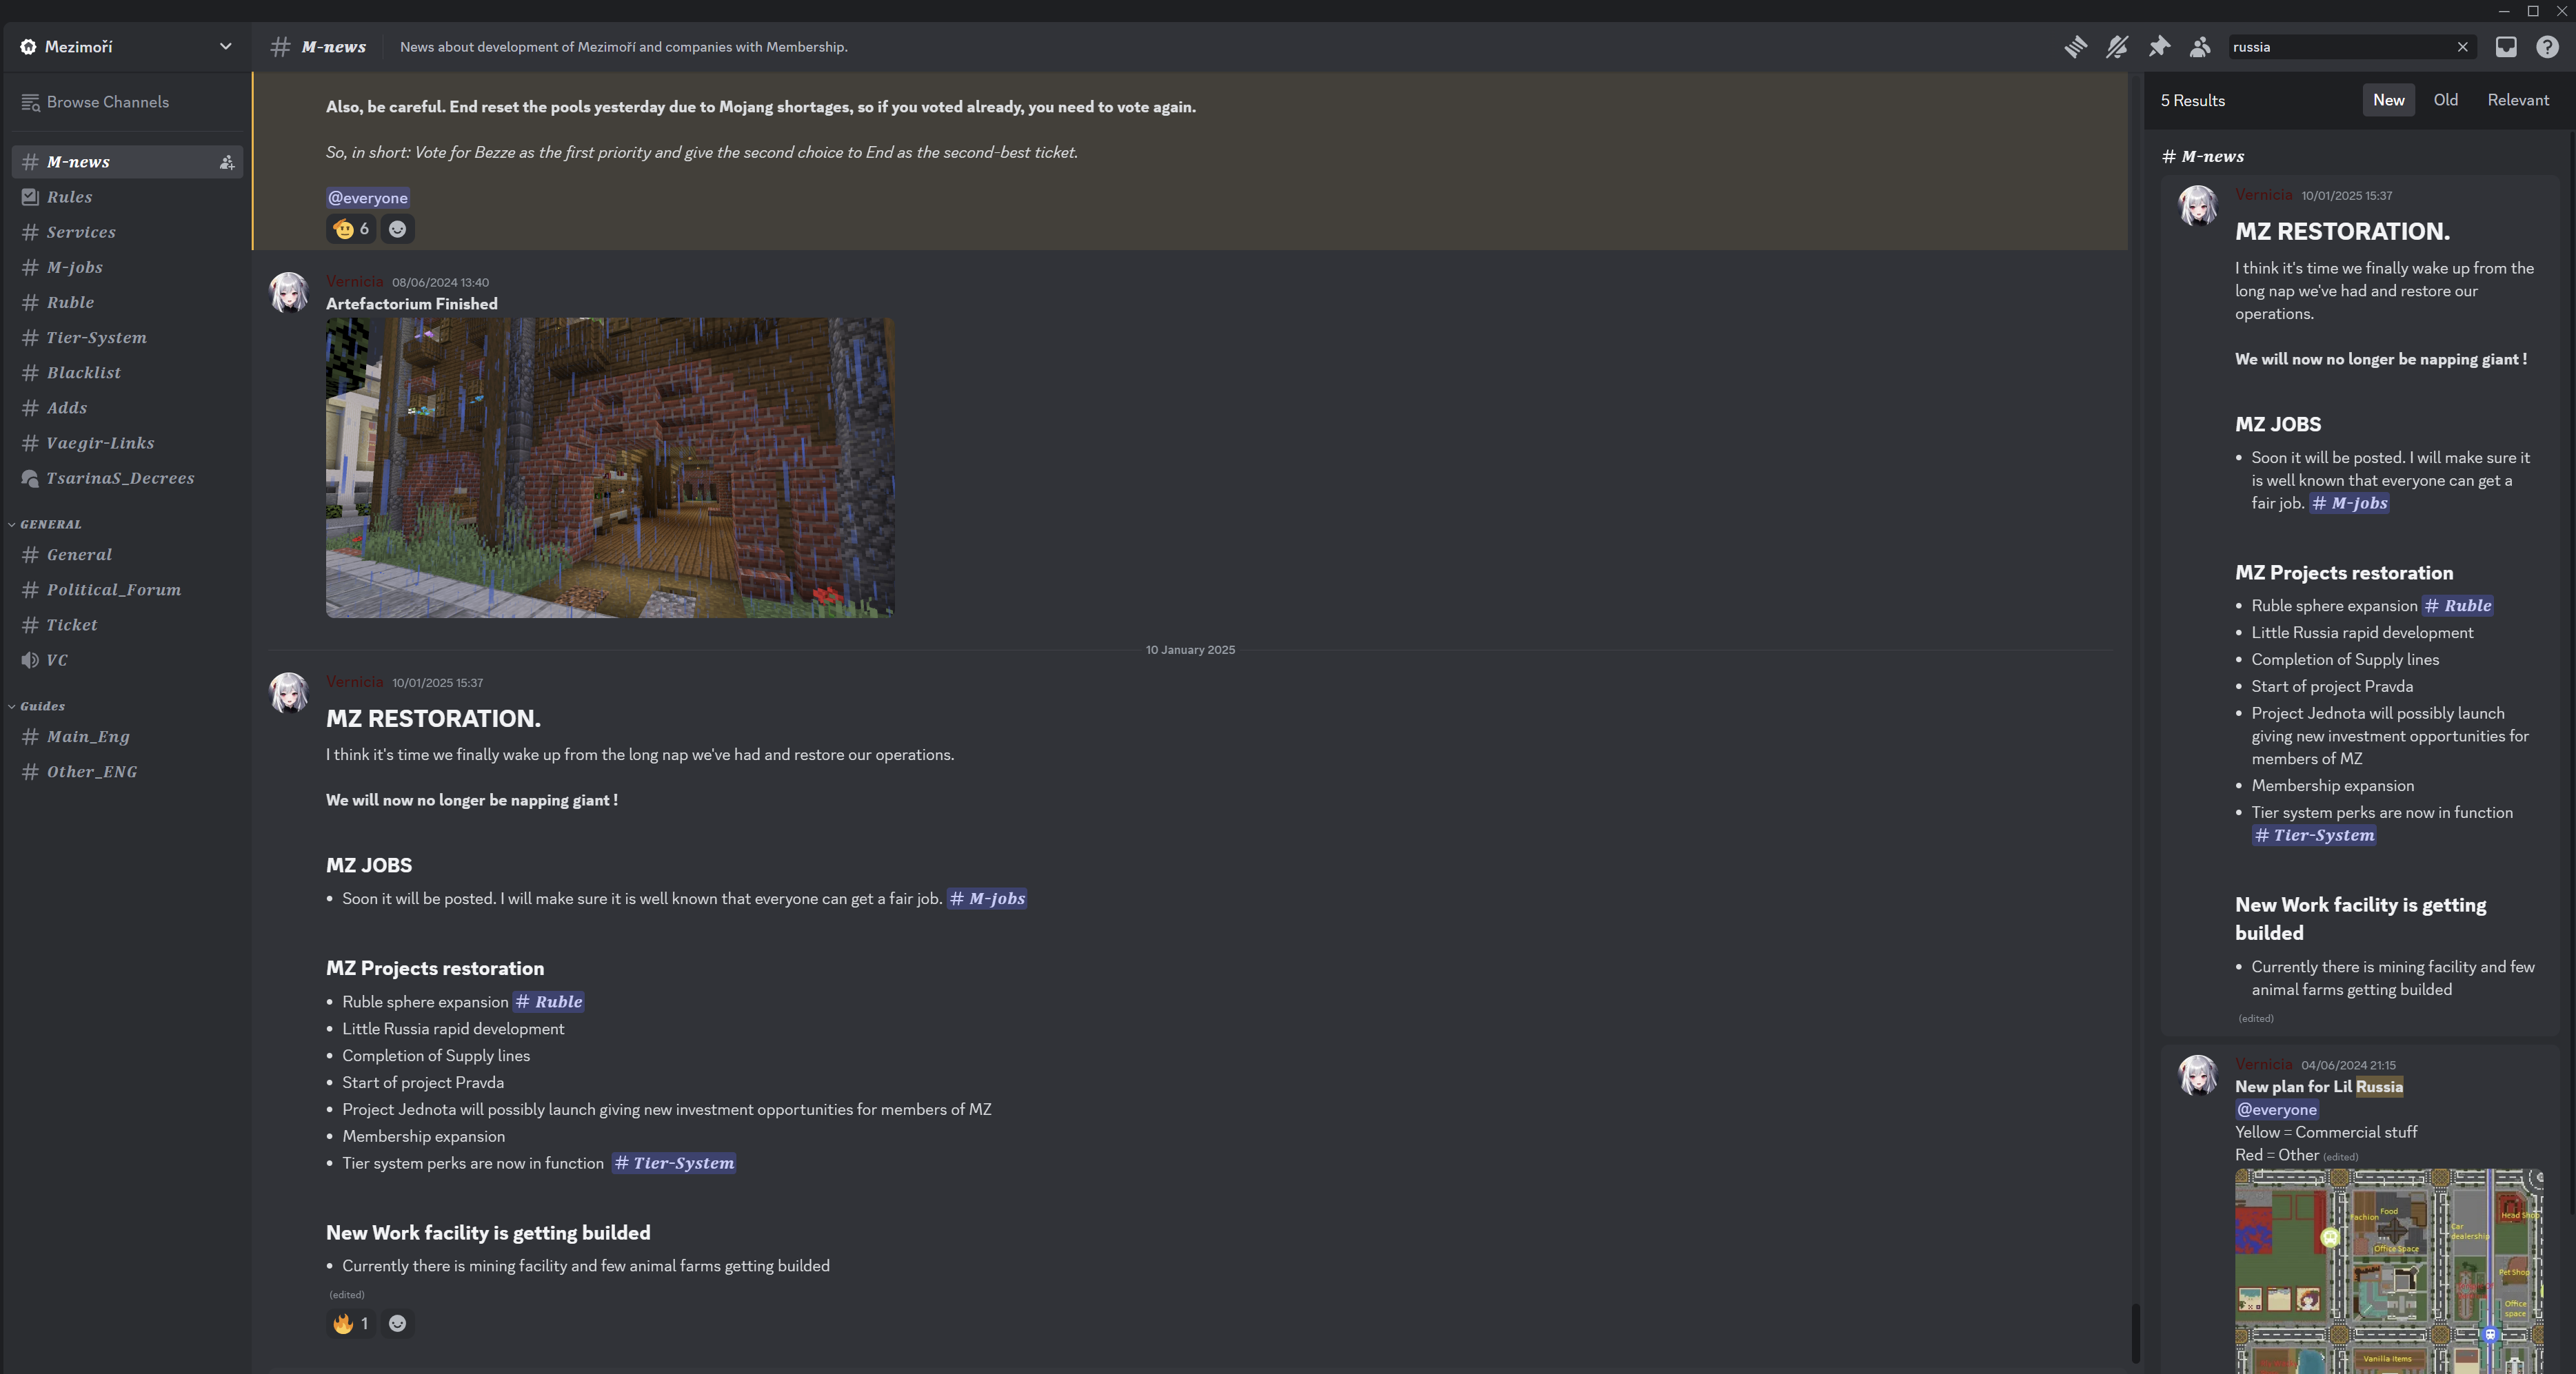Screen dimensions: 2576x1374
Task: Open the TsarinaS_Decrees forum channel
Action: click(127, 478)
